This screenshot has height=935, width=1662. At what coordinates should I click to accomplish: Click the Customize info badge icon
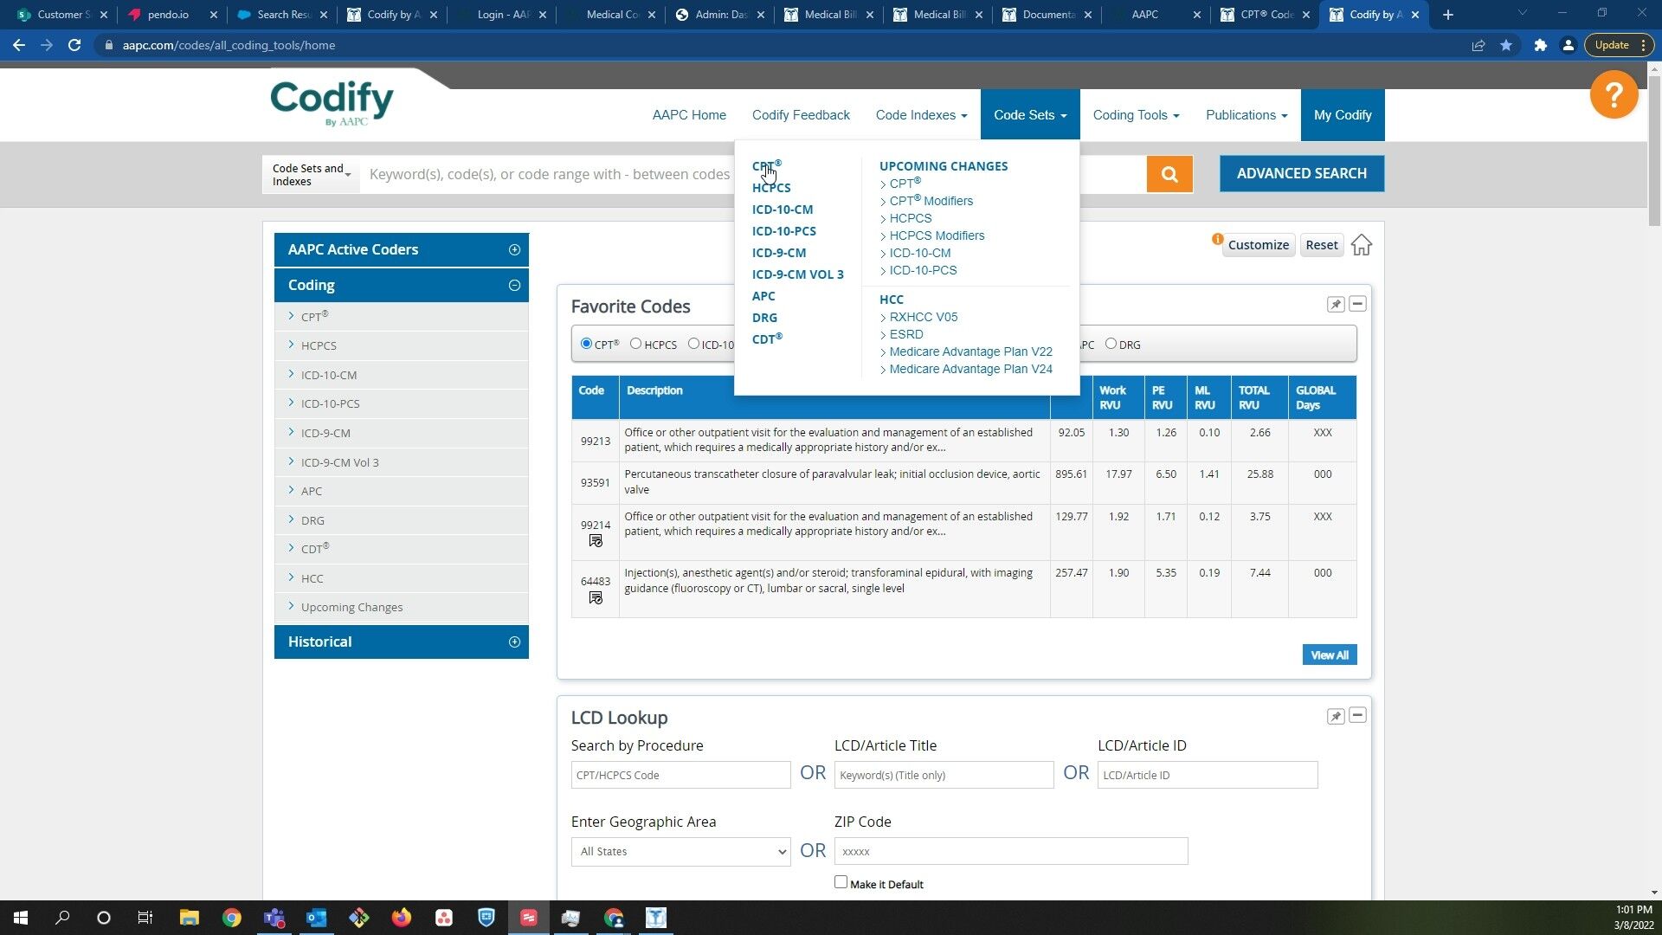1217,239
